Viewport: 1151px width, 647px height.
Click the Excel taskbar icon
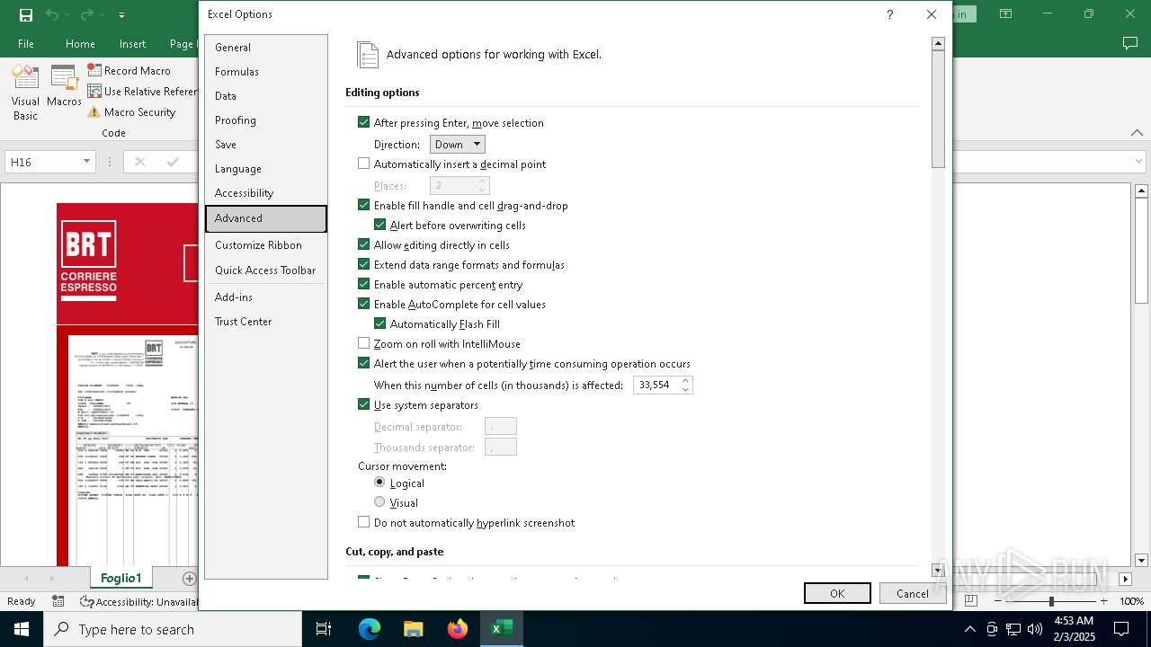click(x=502, y=629)
